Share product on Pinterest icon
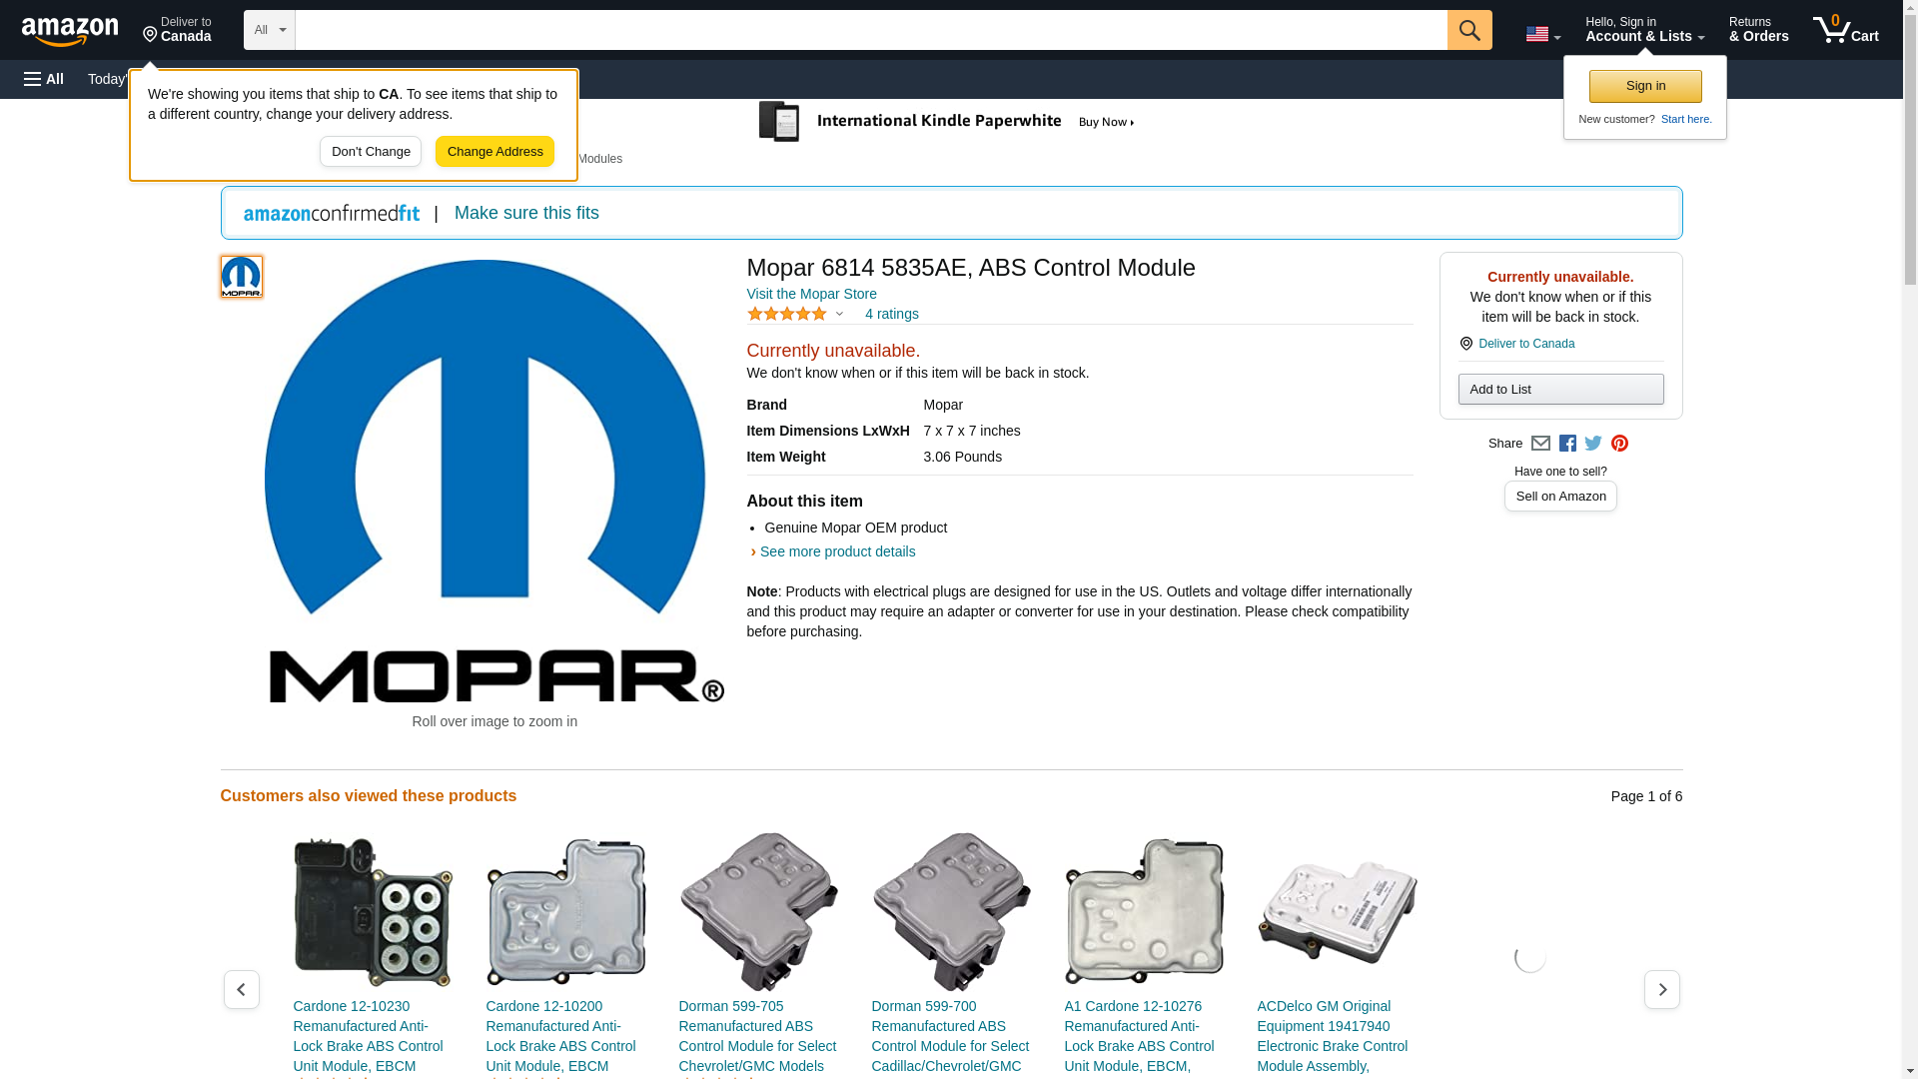Viewport: 1918px width, 1079px height. [x=1619, y=444]
